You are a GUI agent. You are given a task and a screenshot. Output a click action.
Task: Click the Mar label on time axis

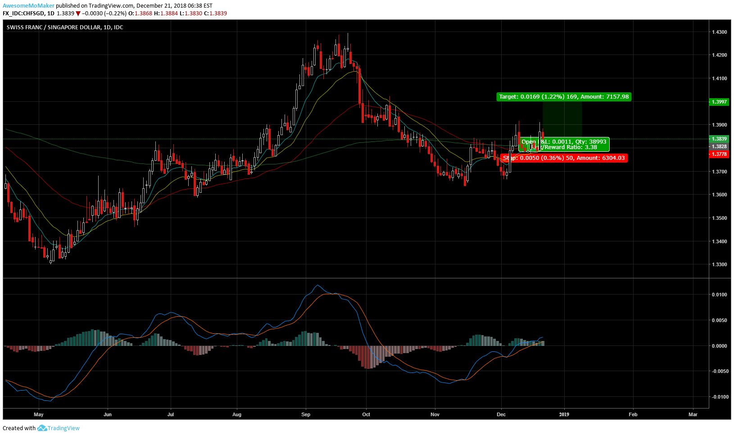click(x=693, y=414)
